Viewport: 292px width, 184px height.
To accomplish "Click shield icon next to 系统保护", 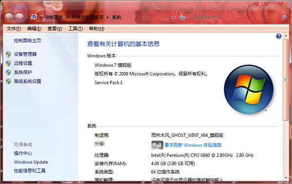I will point(8,72).
